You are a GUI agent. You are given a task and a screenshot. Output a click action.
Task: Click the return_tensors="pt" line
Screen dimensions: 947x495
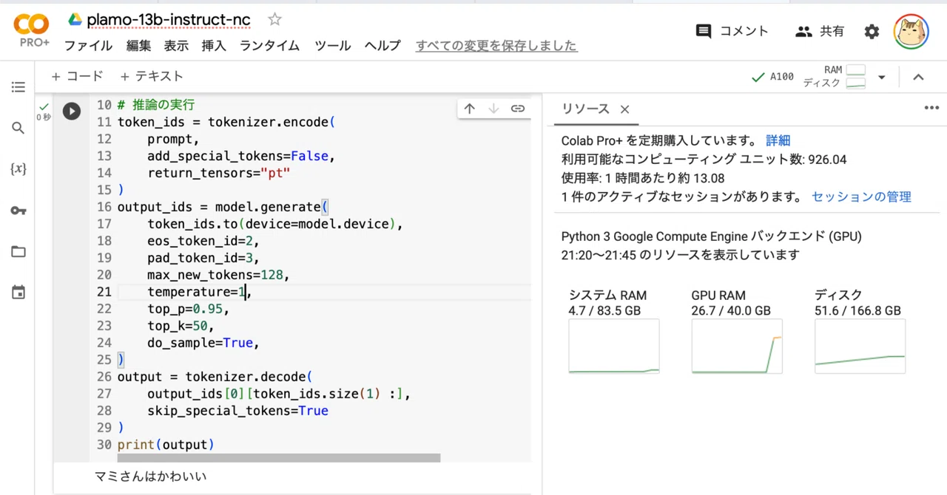pyautogui.click(x=218, y=173)
